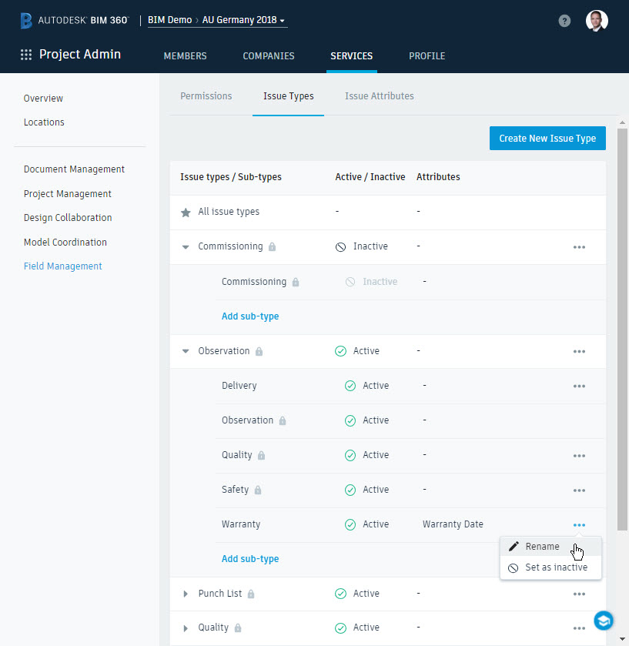Click Add sub-type under Observation
629x646 pixels.
[x=249, y=558]
